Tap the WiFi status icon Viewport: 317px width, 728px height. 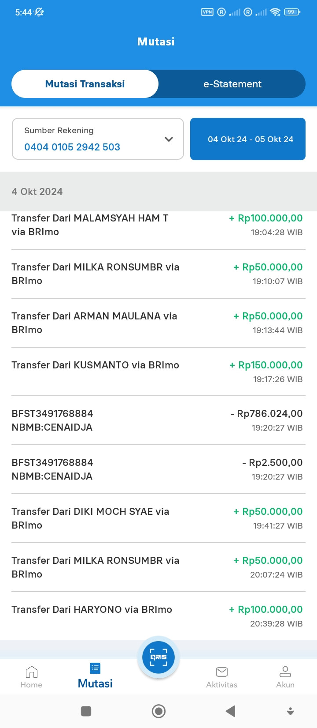click(276, 12)
